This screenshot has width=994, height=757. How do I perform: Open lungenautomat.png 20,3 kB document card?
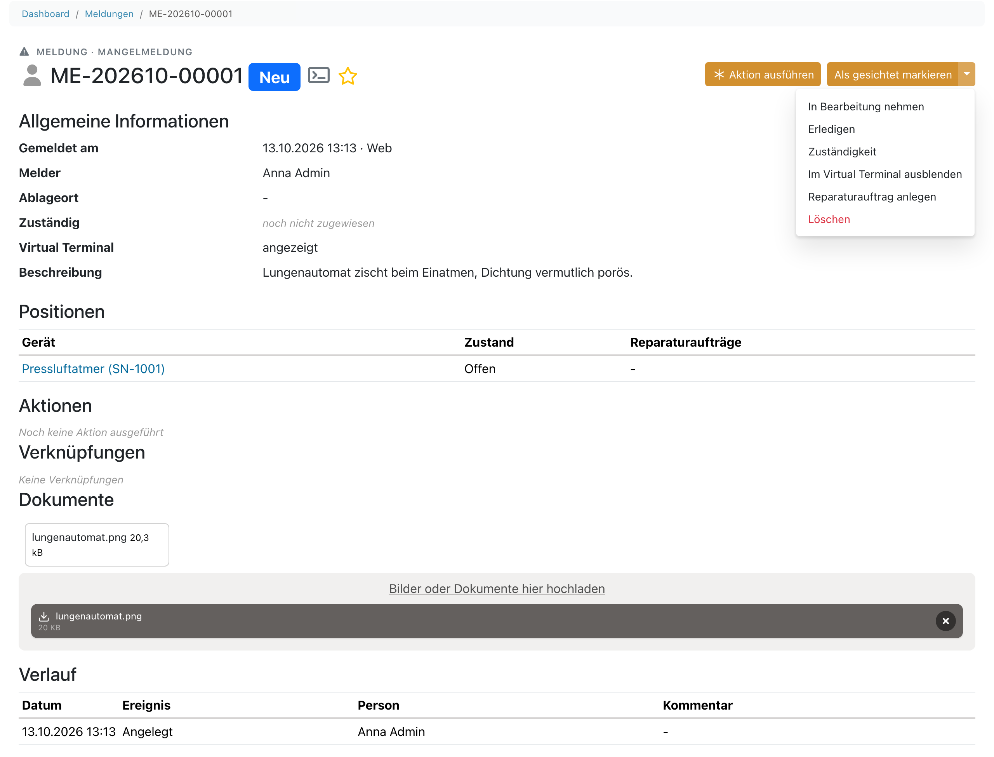tap(97, 544)
